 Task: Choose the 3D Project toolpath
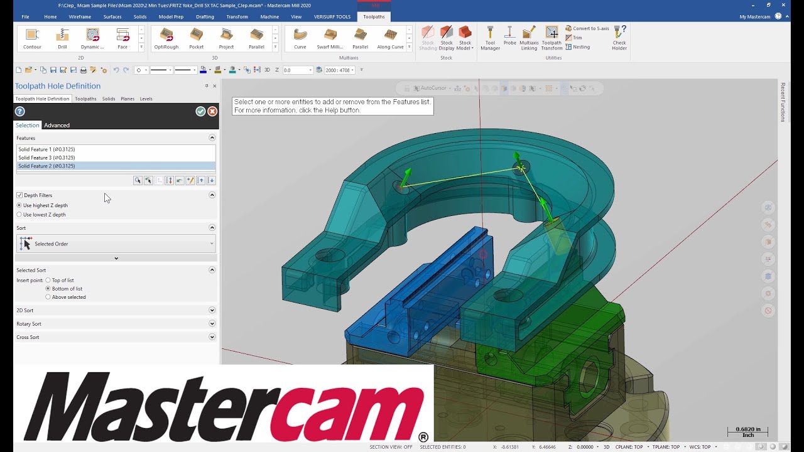(226, 38)
